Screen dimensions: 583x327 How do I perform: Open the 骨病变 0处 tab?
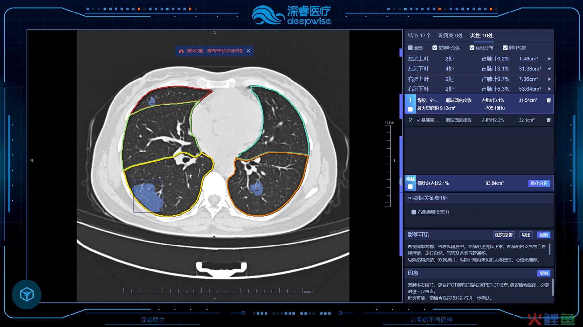pyautogui.click(x=450, y=35)
